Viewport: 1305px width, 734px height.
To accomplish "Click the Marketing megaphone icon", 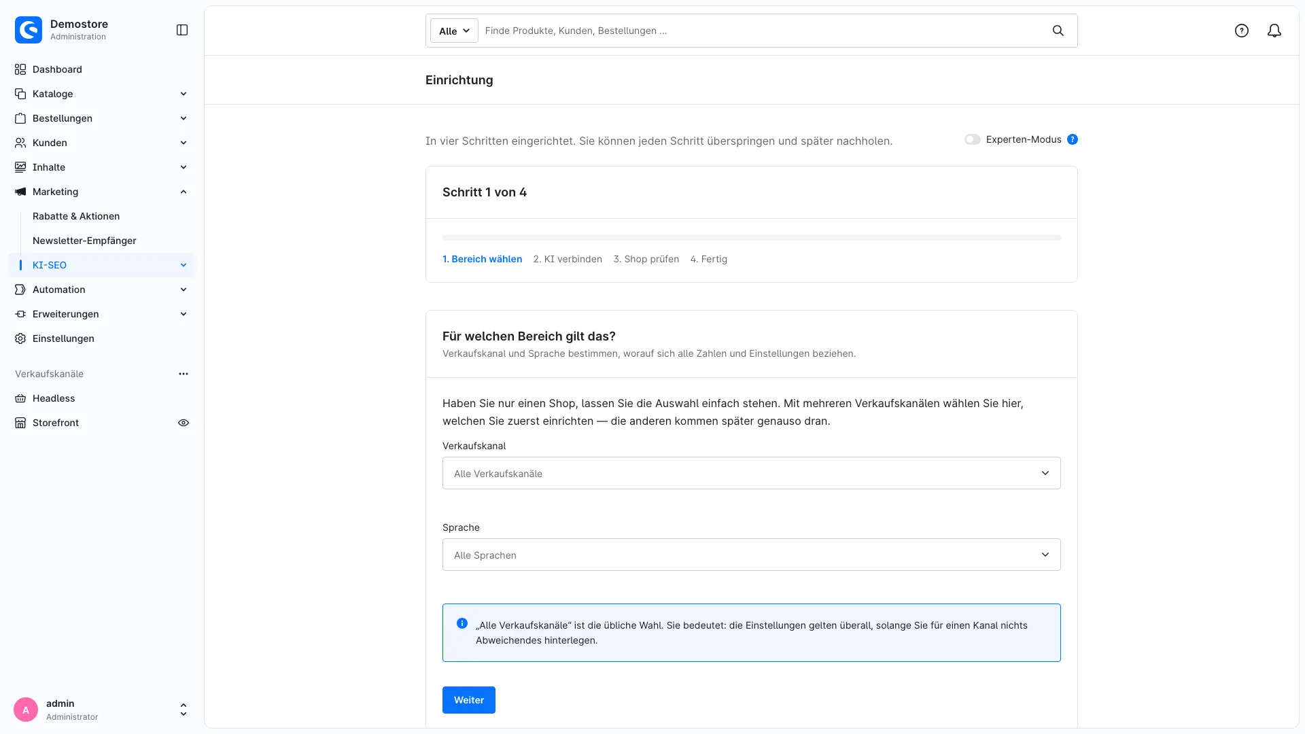I will click(20, 192).
